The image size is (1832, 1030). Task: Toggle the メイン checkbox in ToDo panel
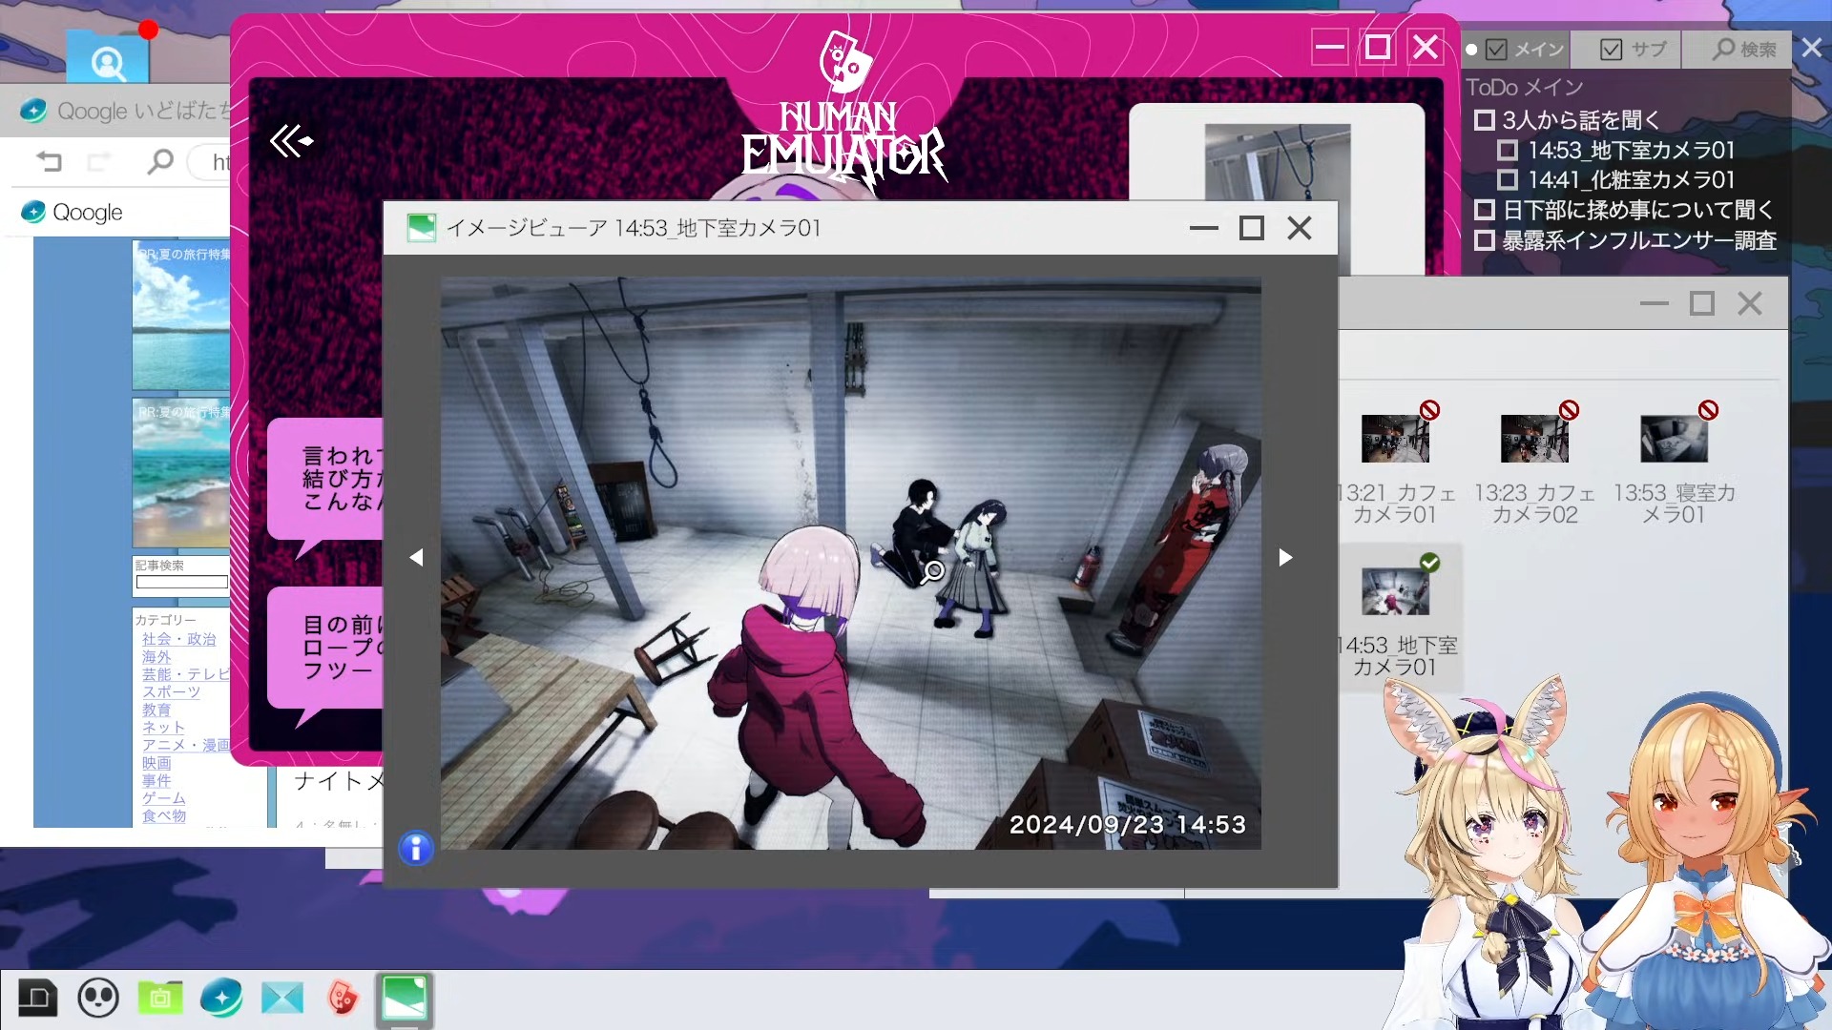point(1496,50)
